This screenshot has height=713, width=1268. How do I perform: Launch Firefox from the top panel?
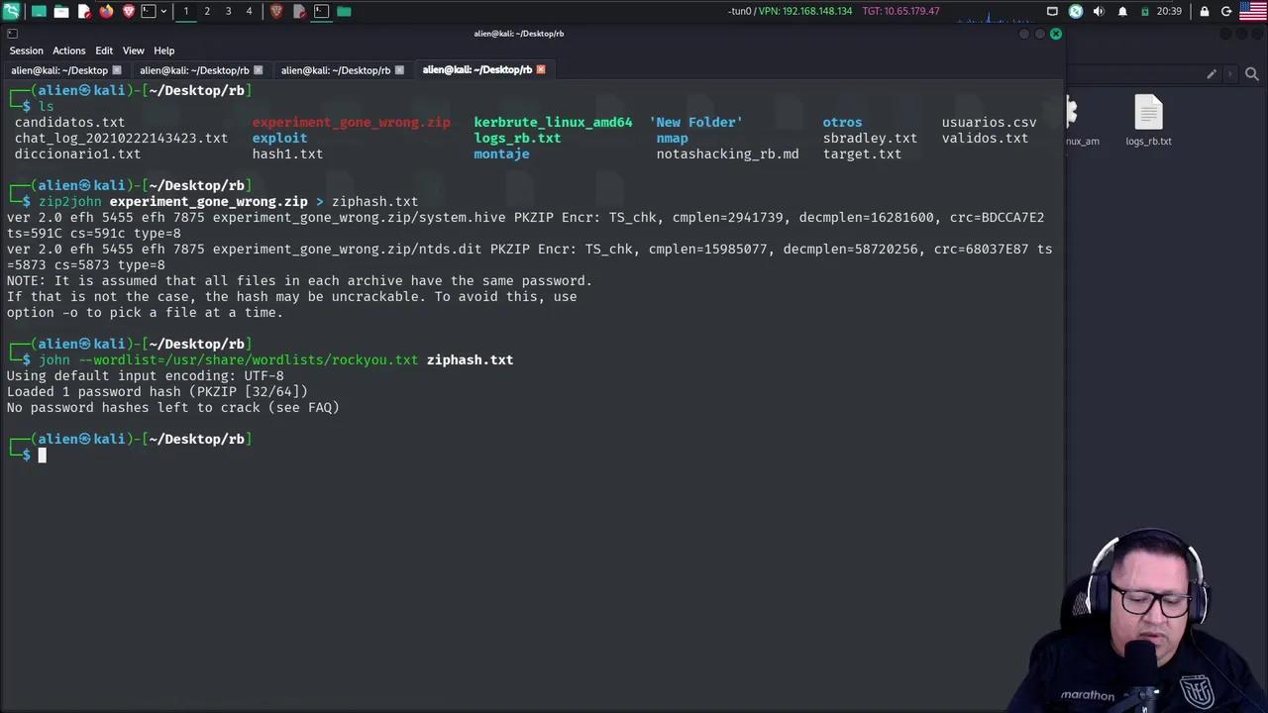coord(106,11)
